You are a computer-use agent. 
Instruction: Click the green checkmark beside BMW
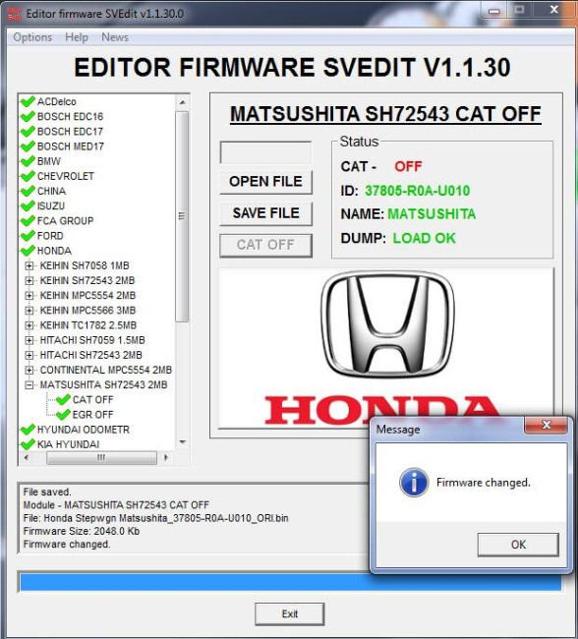click(x=28, y=161)
